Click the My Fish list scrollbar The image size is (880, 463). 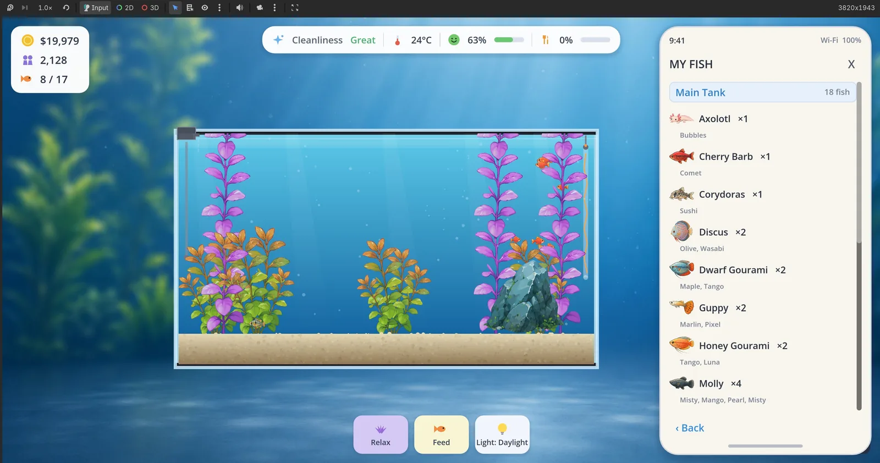(859, 246)
